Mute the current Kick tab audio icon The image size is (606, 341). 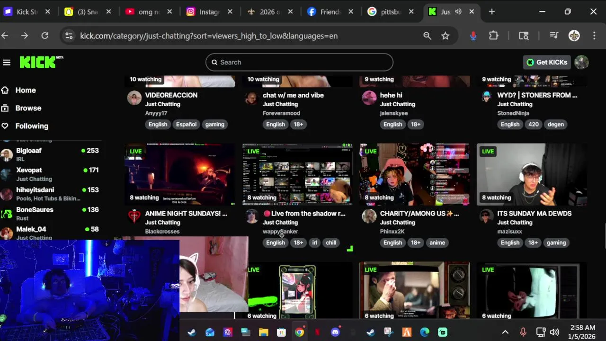tap(458, 12)
